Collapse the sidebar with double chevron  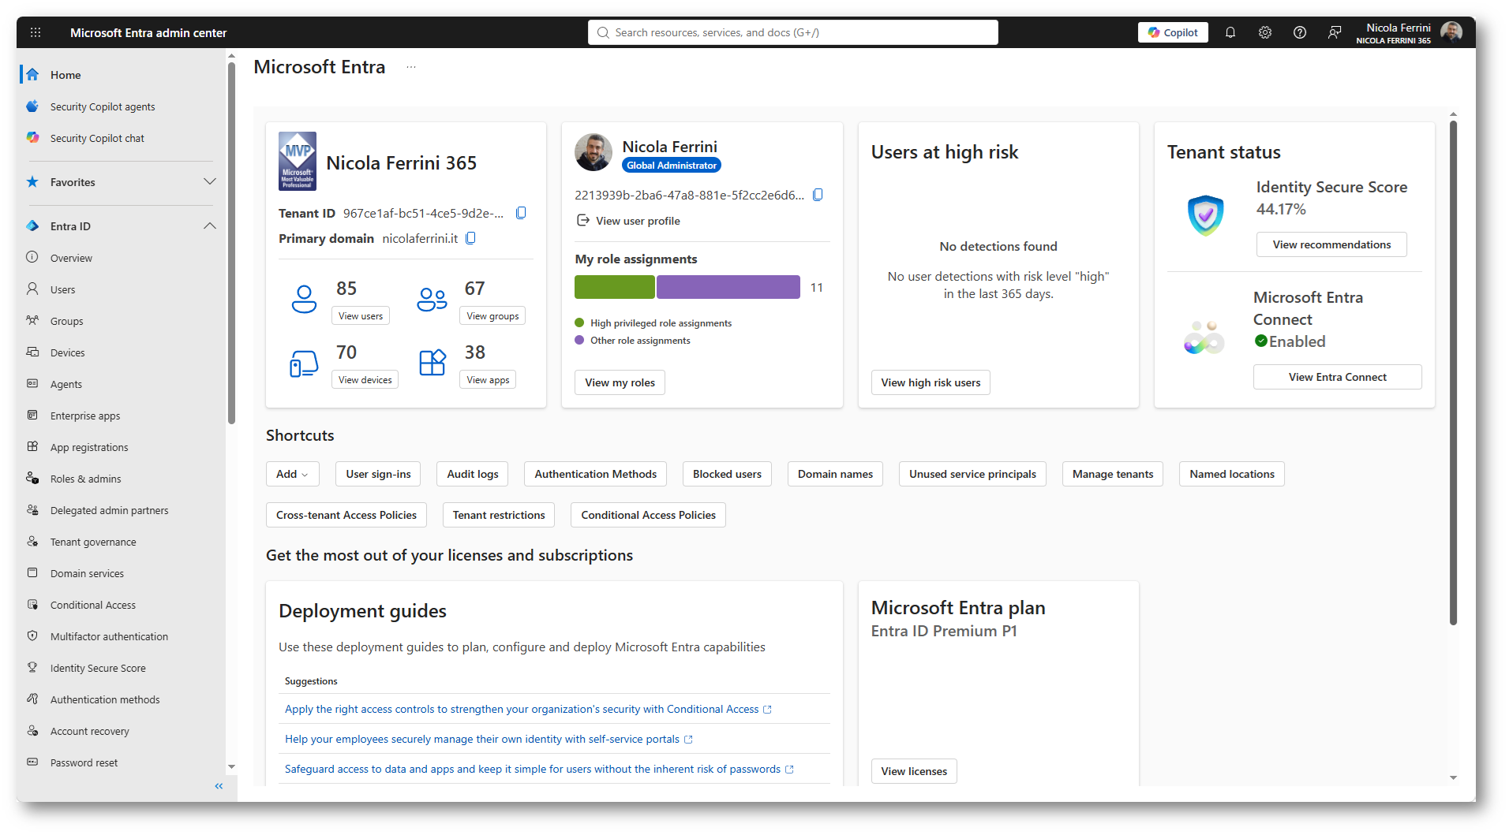pos(219,786)
